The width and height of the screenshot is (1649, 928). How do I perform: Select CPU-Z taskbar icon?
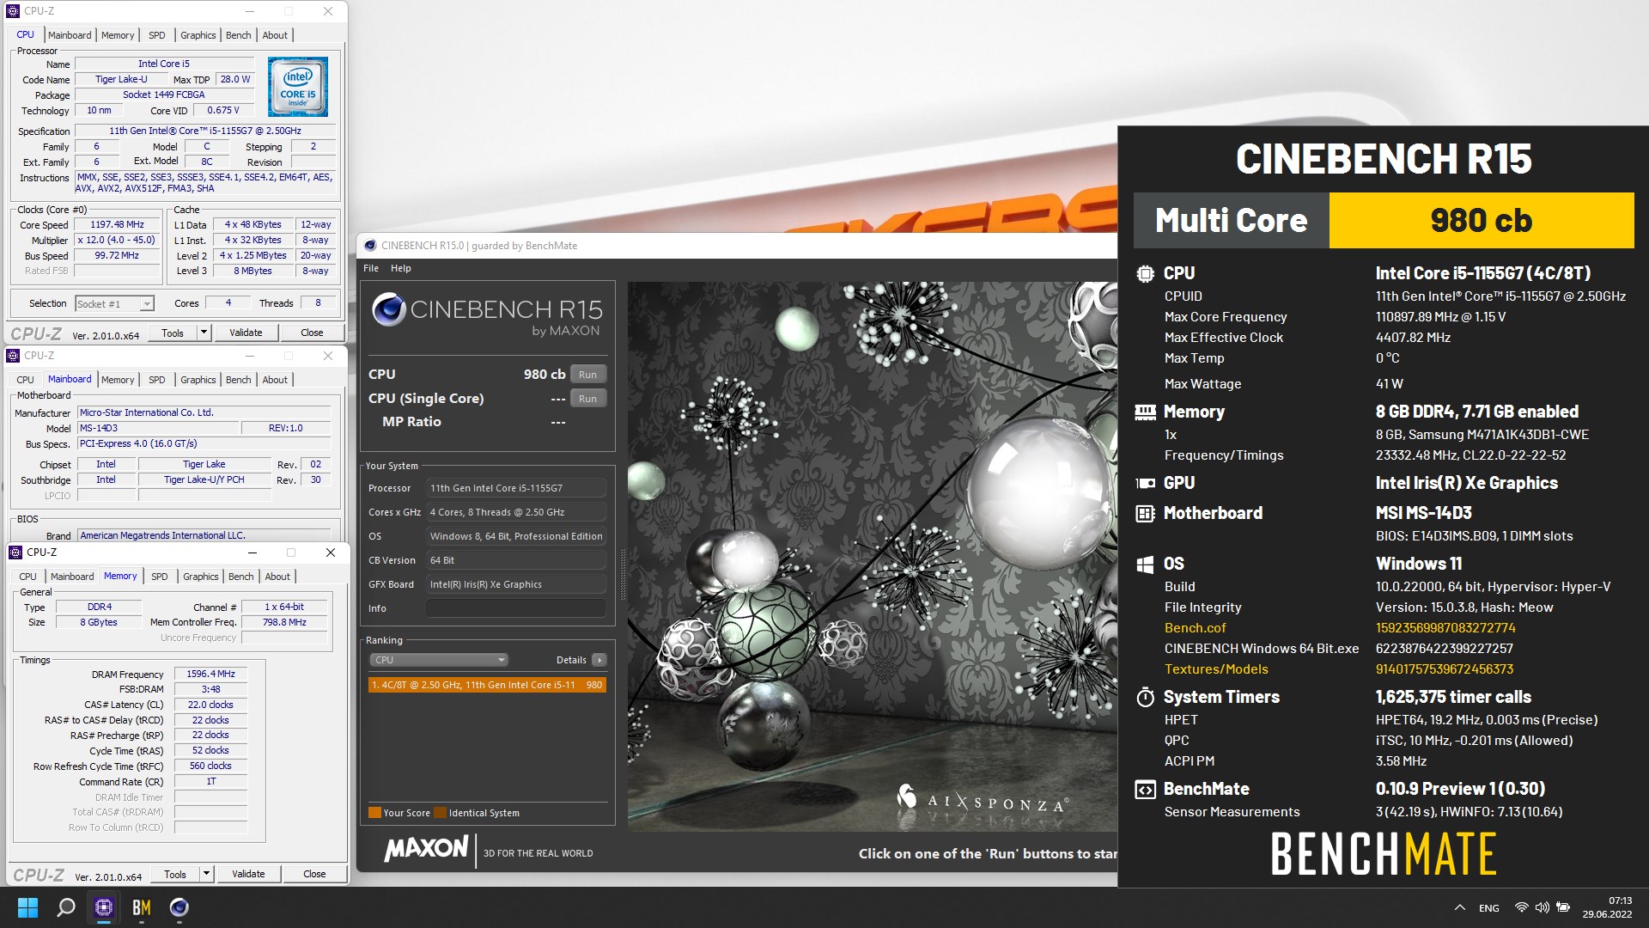[104, 907]
